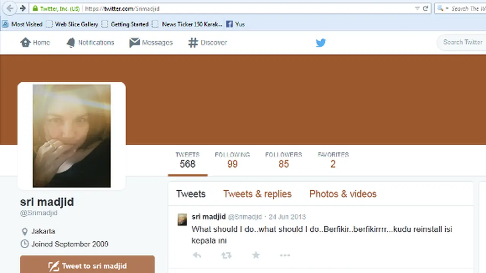486x273 pixels.
Task: View the 568 Tweets count
Action: (188, 160)
